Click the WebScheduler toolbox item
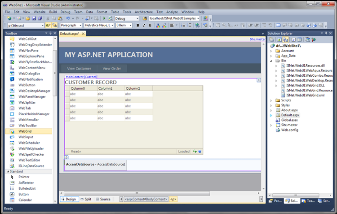337x214 pixels. 29,143
